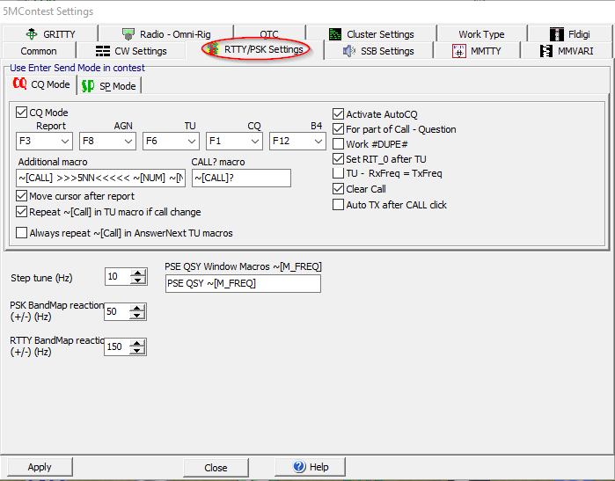Click the Apply button
The height and width of the screenshot is (481, 615).
pos(40,467)
